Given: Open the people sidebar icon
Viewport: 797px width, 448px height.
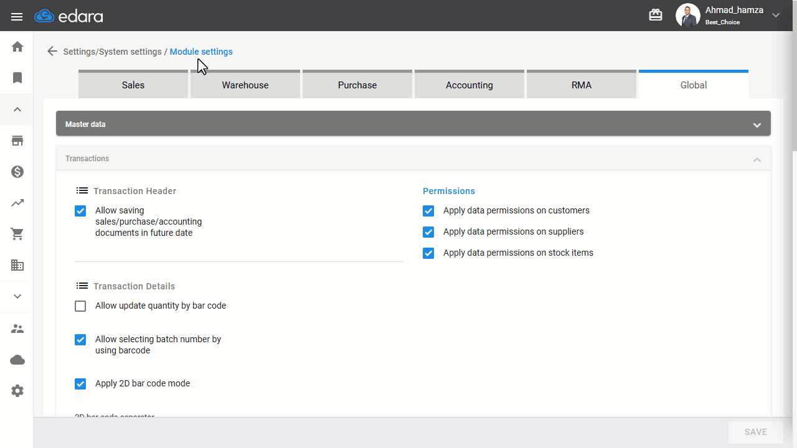Looking at the screenshot, I should (x=17, y=329).
